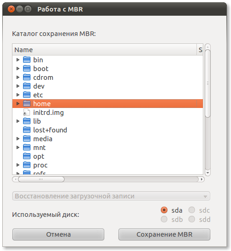Expand the boot folder tree arrow
This screenshot has width=231, height=251.
pyautogui.click(x=18, y=68)
